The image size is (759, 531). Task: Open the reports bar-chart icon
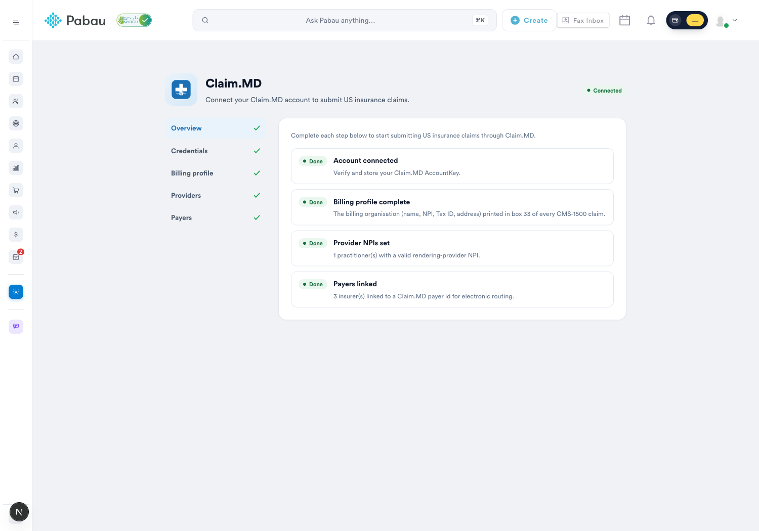(16, 168)
